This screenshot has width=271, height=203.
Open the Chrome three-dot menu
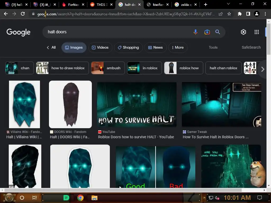click(265, 14)
